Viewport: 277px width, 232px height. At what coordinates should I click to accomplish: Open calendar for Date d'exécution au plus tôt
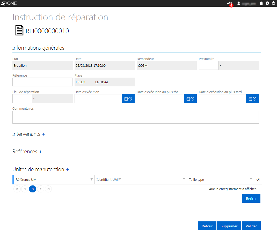pos(190,99)
